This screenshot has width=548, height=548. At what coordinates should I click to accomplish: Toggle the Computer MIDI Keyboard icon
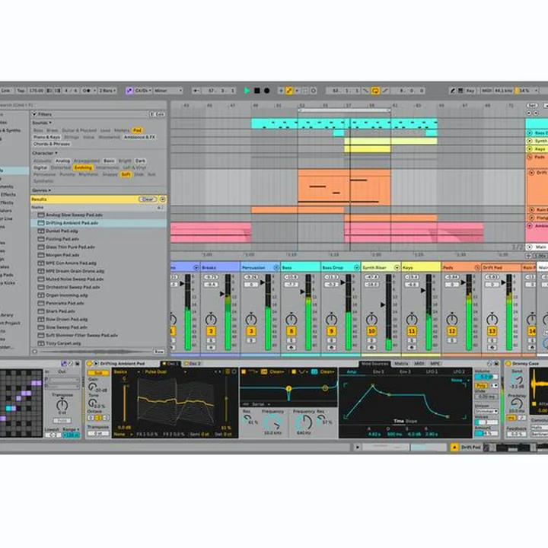(460, 91)
